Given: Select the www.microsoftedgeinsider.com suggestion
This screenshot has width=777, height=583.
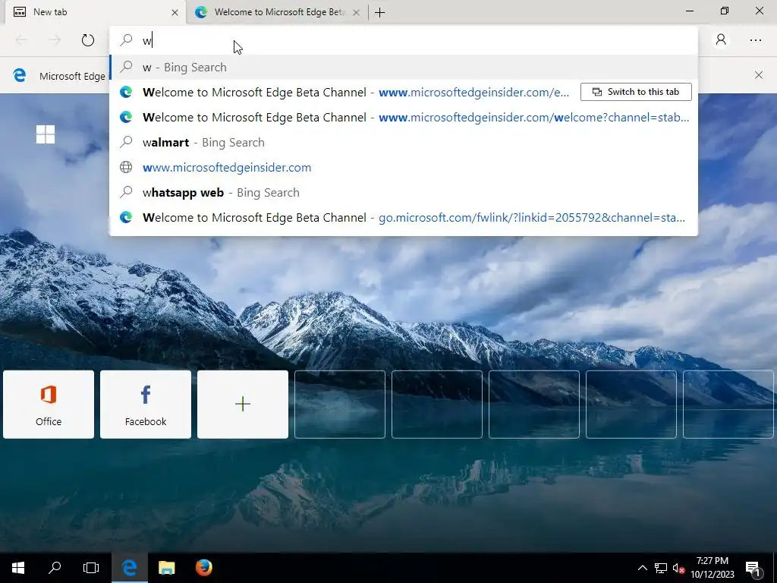Looking at the screenshot, I should tap(404, 168).
